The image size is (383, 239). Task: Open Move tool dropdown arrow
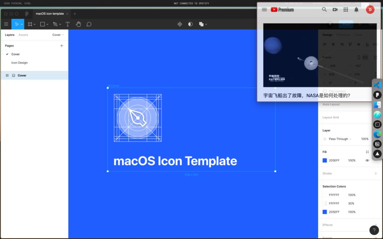pyautogui.click(x=22, y=24)
